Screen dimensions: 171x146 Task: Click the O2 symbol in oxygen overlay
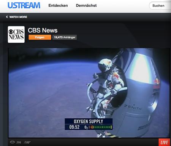point(86,127)
